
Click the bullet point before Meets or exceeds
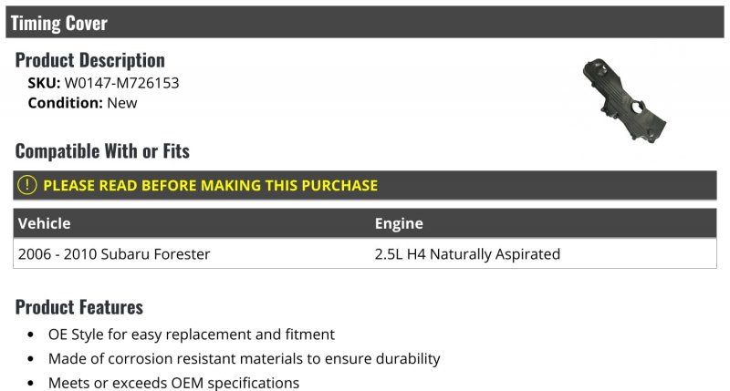[31, 383]
